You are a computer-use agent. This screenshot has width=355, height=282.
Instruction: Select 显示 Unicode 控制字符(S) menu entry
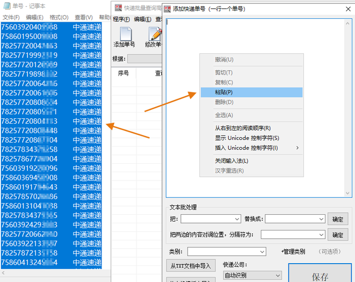tap(251, 138)
